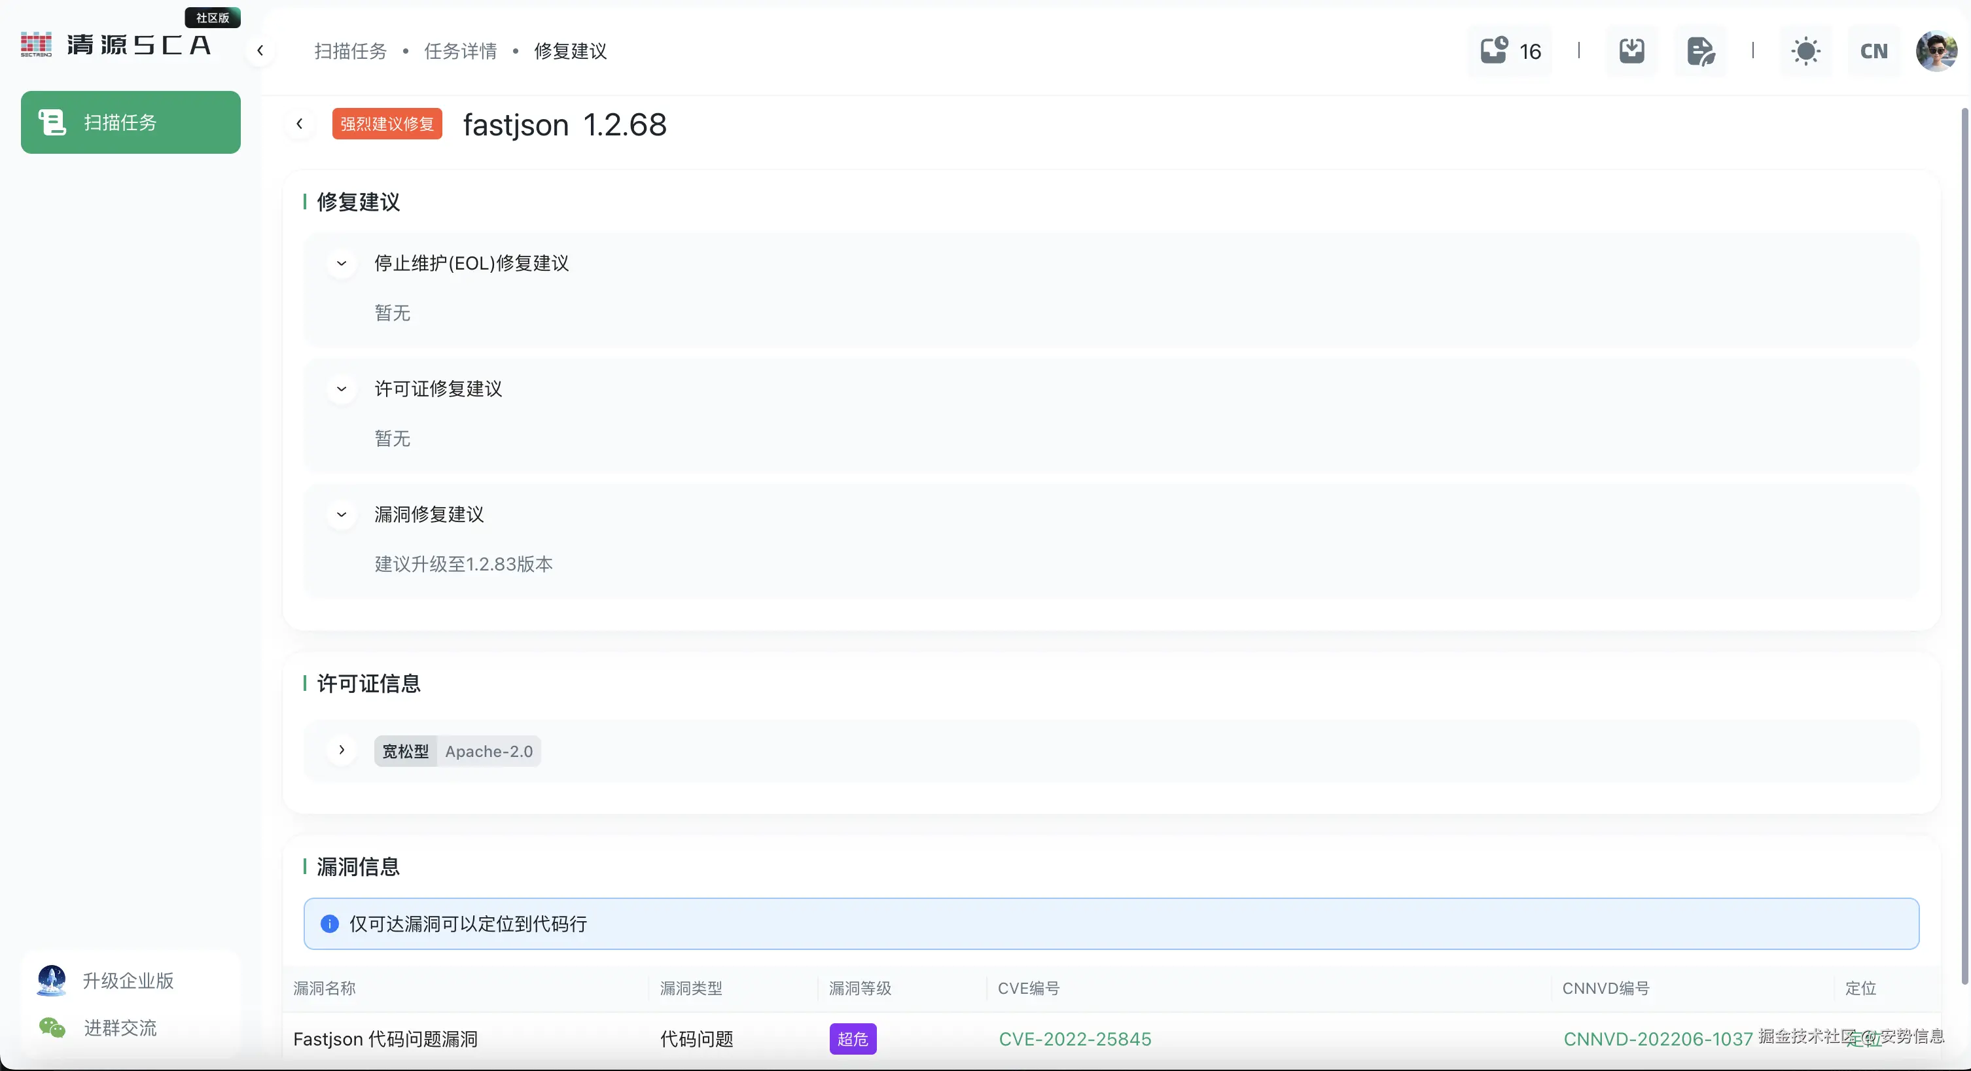Image resolution: width=1971 pixels, height=1071 pixels.
Task: Click the notifications icon showing 16
Action: pyautogui.click(x=1509, y=50)
